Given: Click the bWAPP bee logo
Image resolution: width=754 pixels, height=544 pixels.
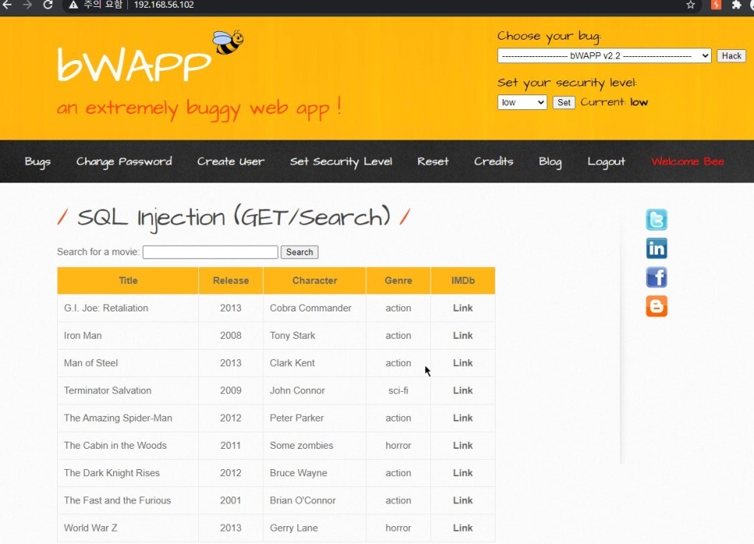Looking at the screenshot, I should pyautogui.click(x=229, y=42).
